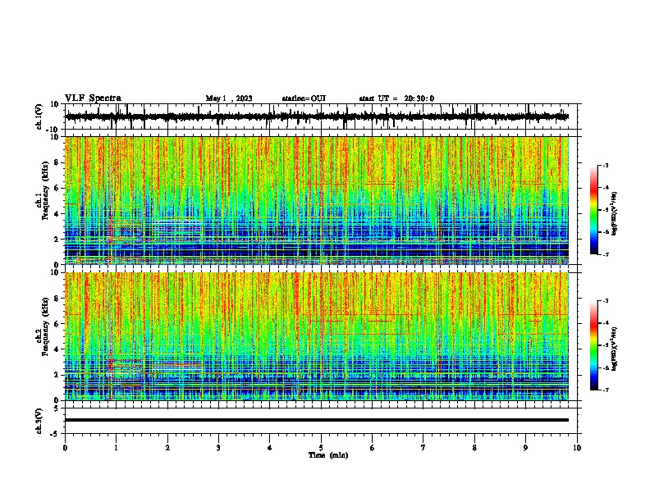The width and height of the screenshot is (650, 502).
Task: Click the ch.2 spectrogram color bar
Action: [x=594, y=345]
